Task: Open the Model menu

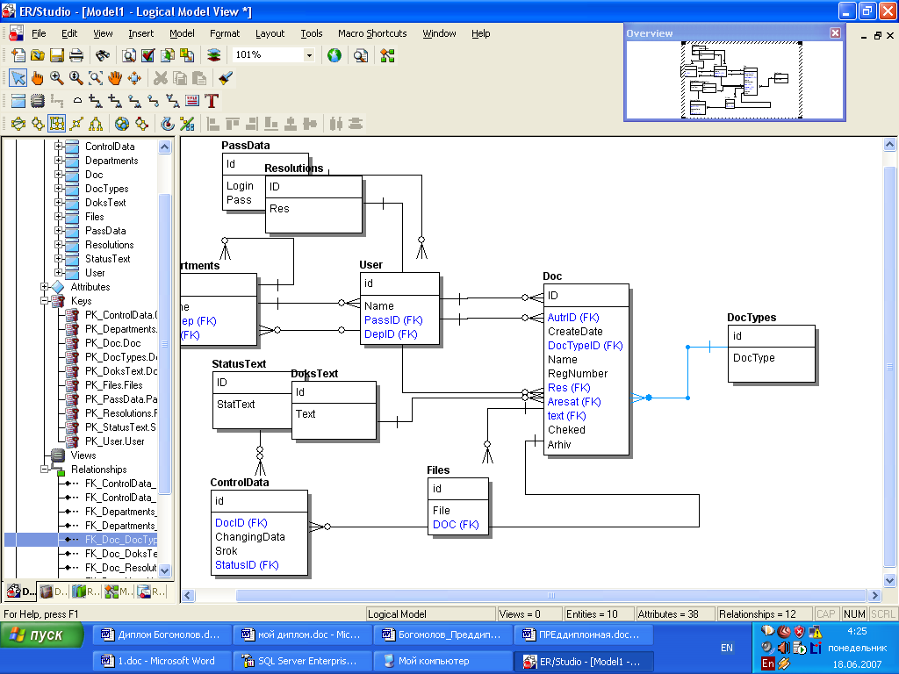Action: [182, 33]
